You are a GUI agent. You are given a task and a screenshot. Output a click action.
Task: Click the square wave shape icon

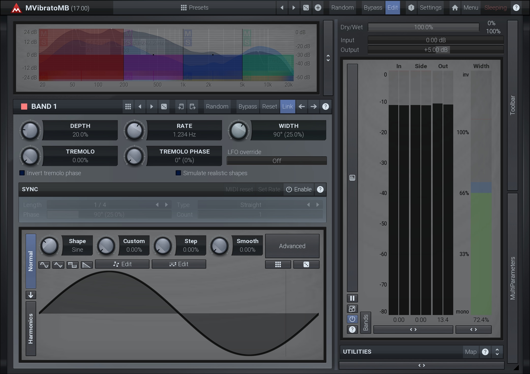coord(72,265)
